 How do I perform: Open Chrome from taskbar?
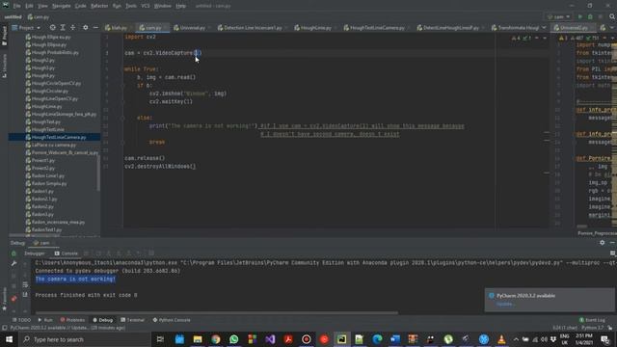(216, 339)
